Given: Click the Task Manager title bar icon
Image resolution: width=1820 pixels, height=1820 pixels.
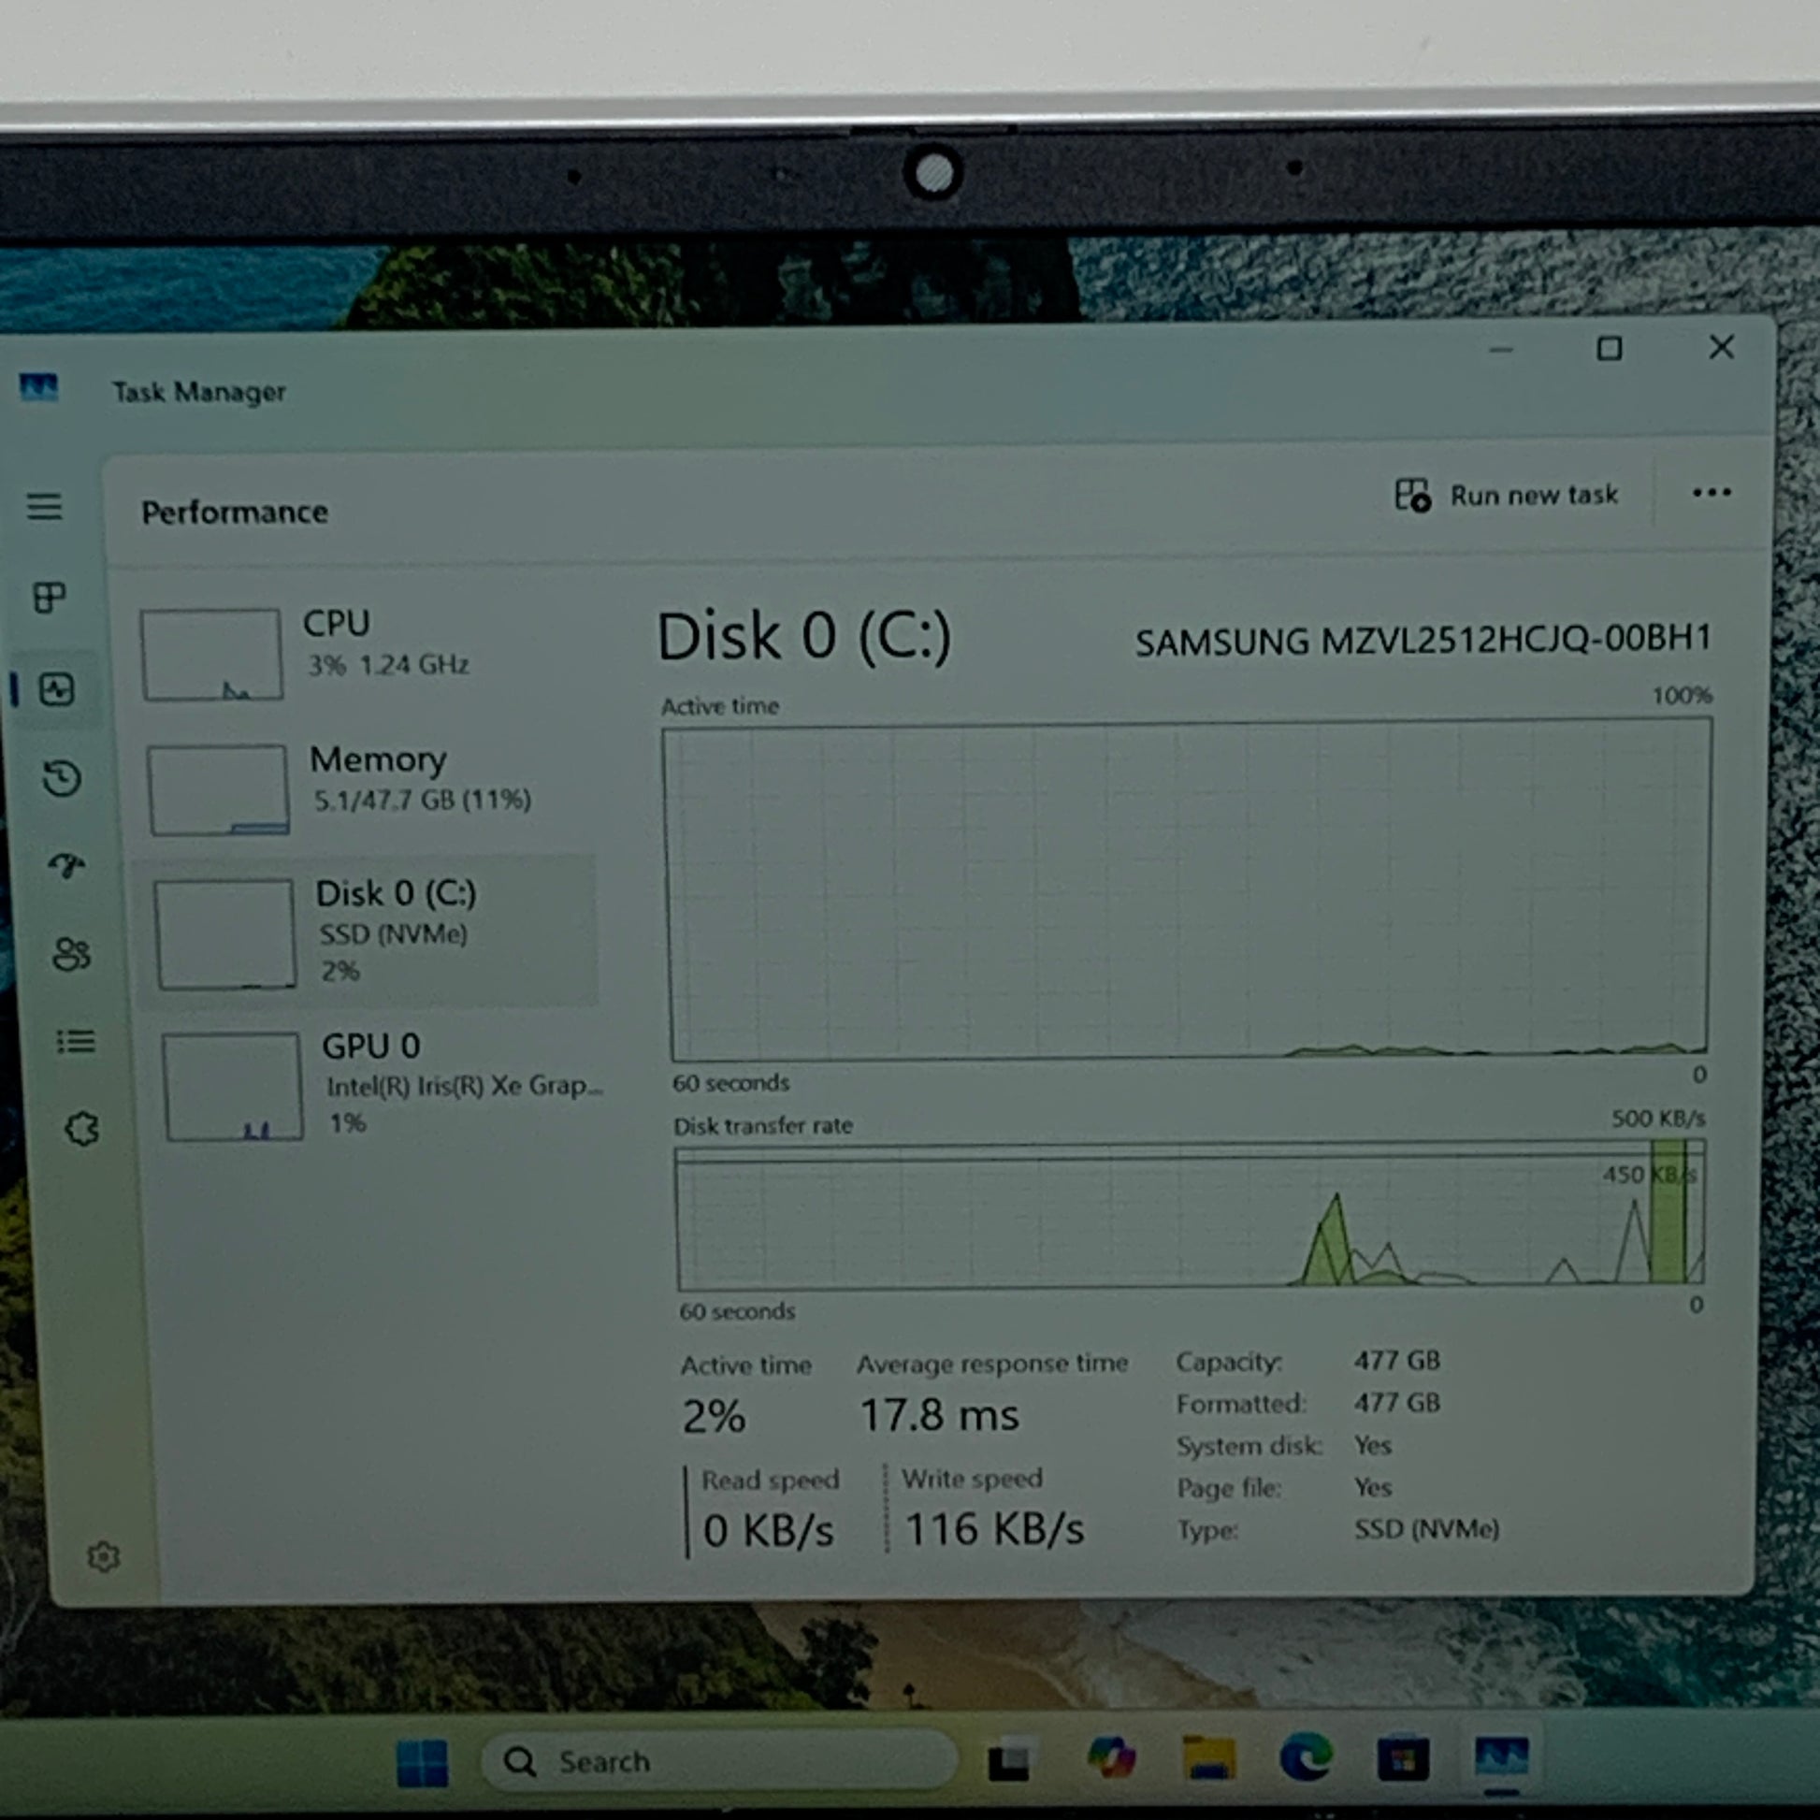Looking at the screenshot, I should pyautogui.click(x=38, y=386).
